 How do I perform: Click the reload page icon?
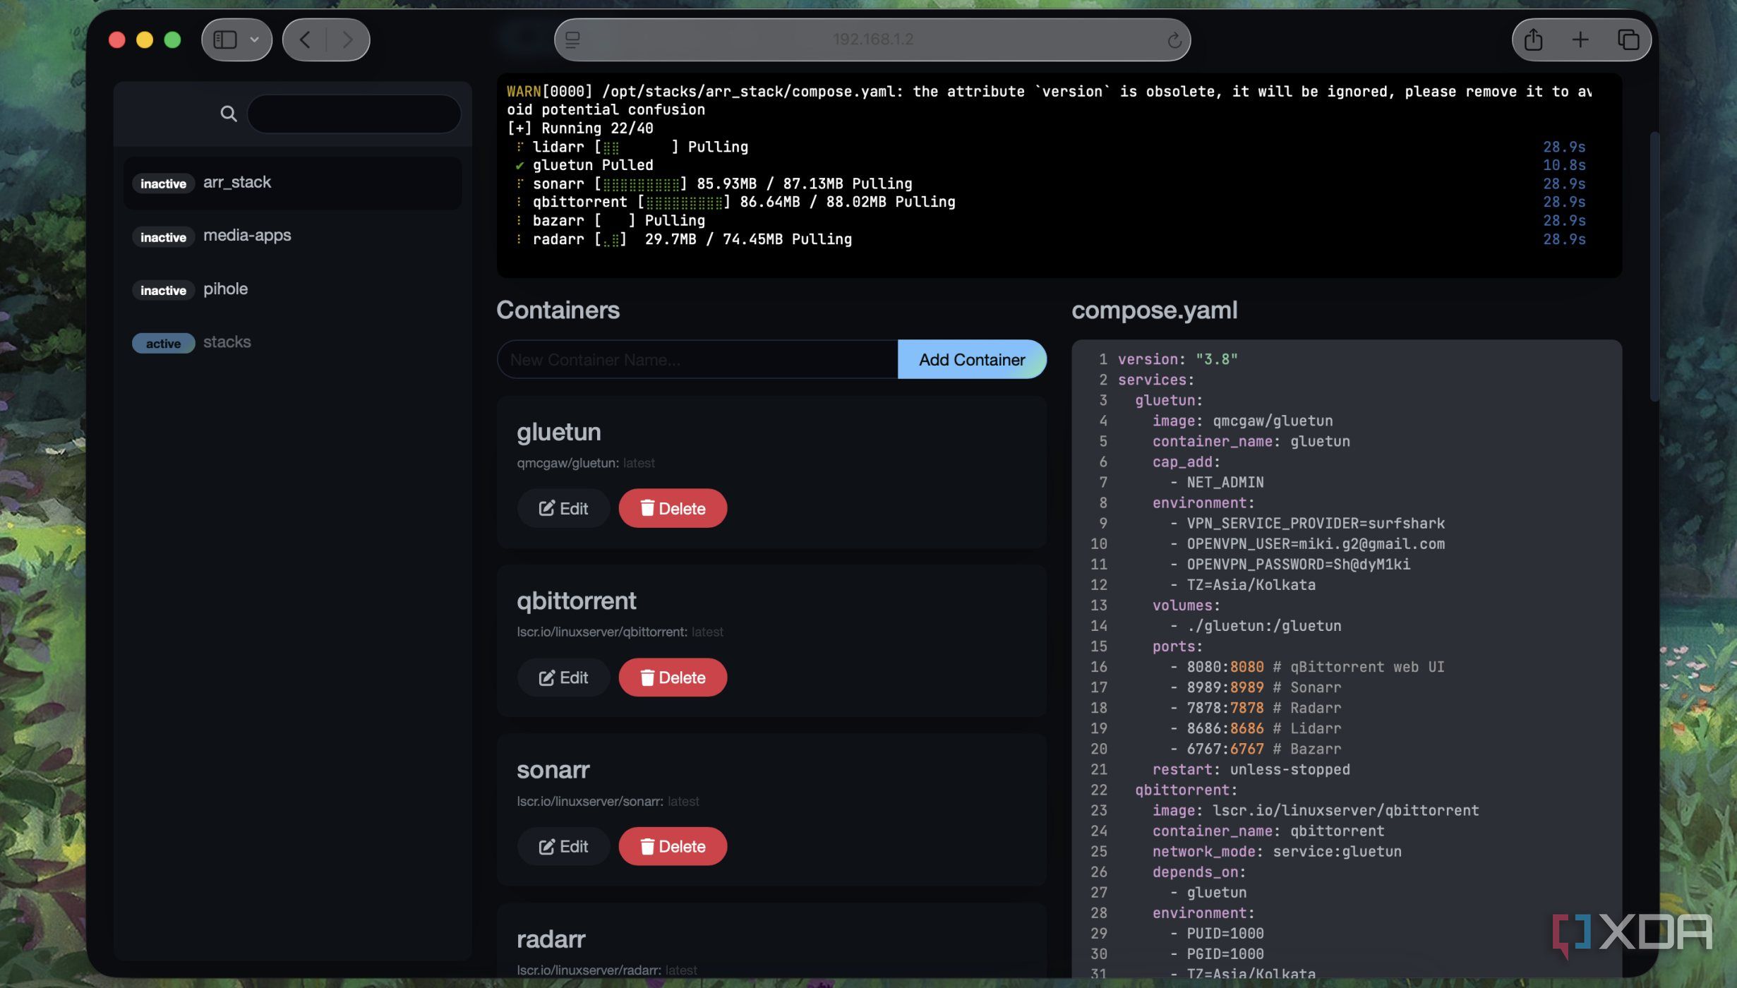tap(1174, 40)
